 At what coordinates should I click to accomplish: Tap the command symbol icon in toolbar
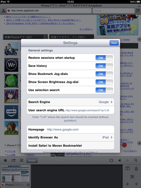[21, 160]
